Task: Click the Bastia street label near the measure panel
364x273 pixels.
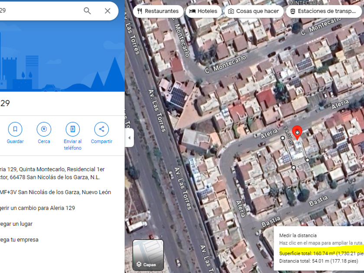Action: tap(271, 221)
